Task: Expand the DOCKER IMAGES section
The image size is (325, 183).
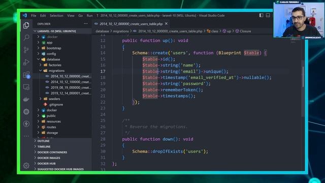Action: [x=62, y=158]
